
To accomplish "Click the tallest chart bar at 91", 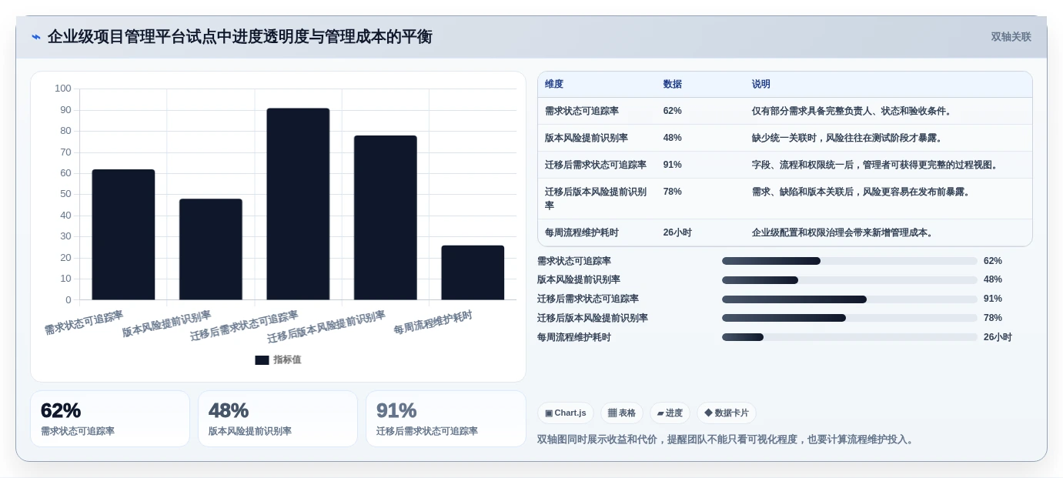I will (298, 204).
